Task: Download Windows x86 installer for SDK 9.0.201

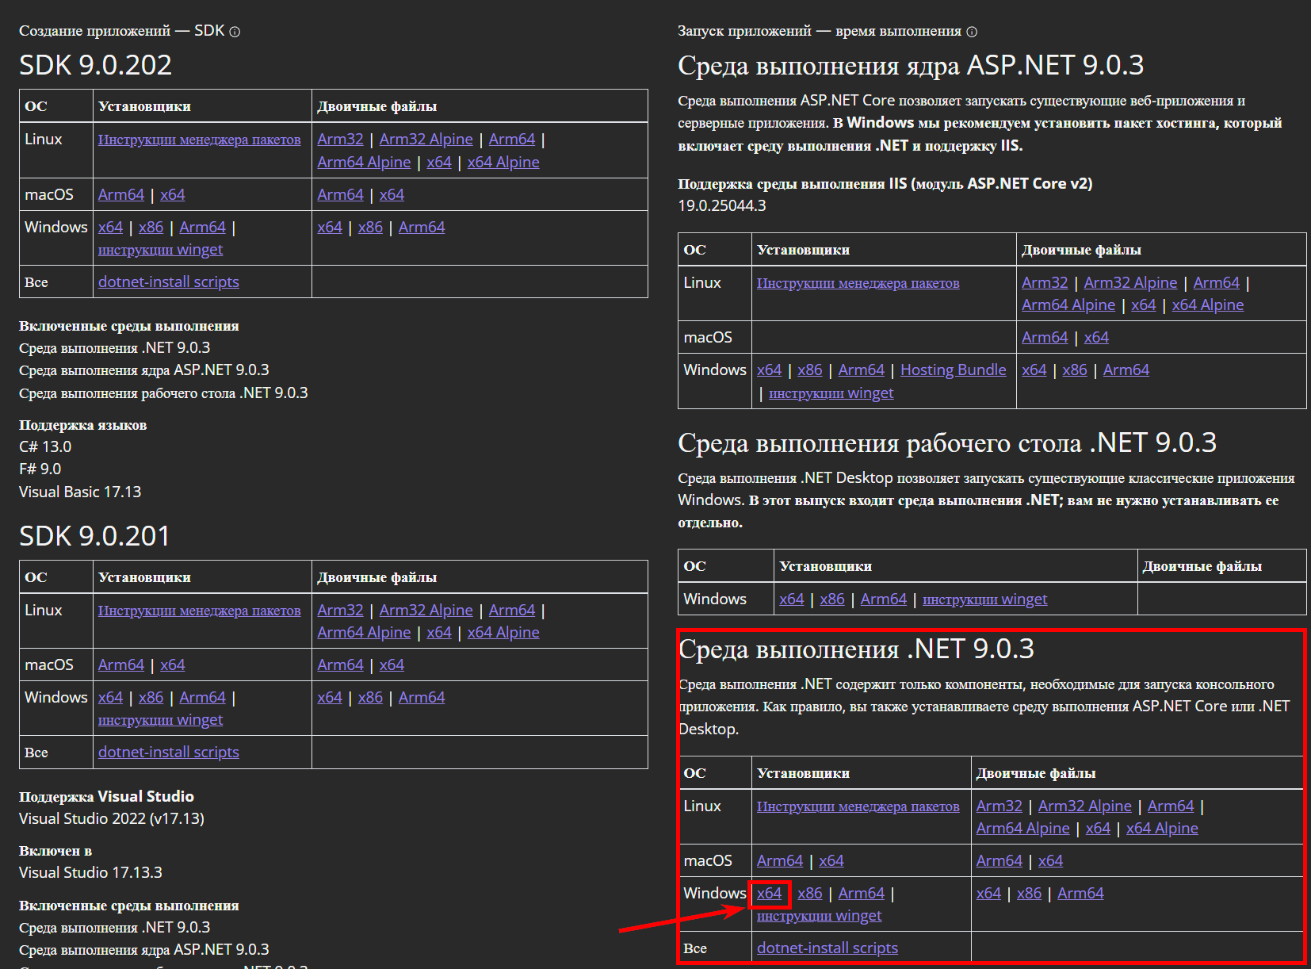Action: point(151,698)
